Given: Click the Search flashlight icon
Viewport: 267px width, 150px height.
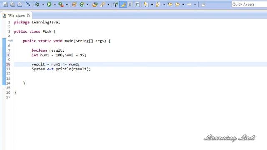Looking at the screenshot, I should [x=103, y=5].
